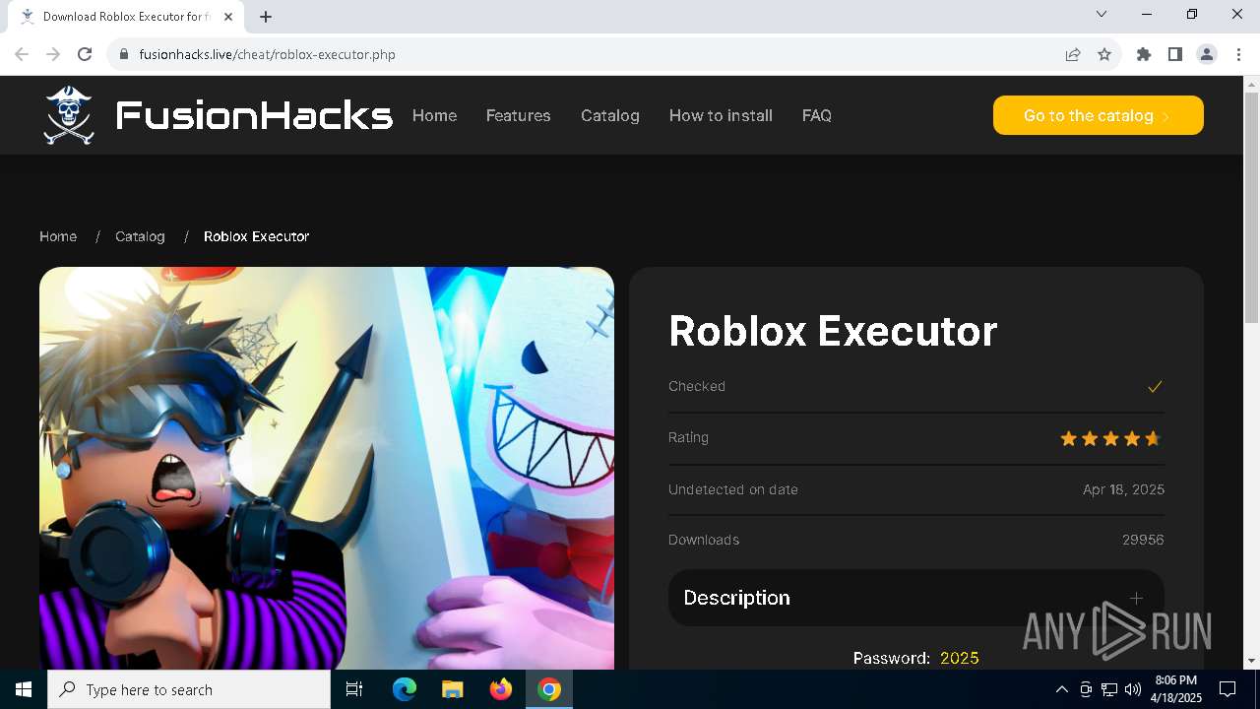
Task: Click the Roblox Executor preview image
Action: coord(327,469)
